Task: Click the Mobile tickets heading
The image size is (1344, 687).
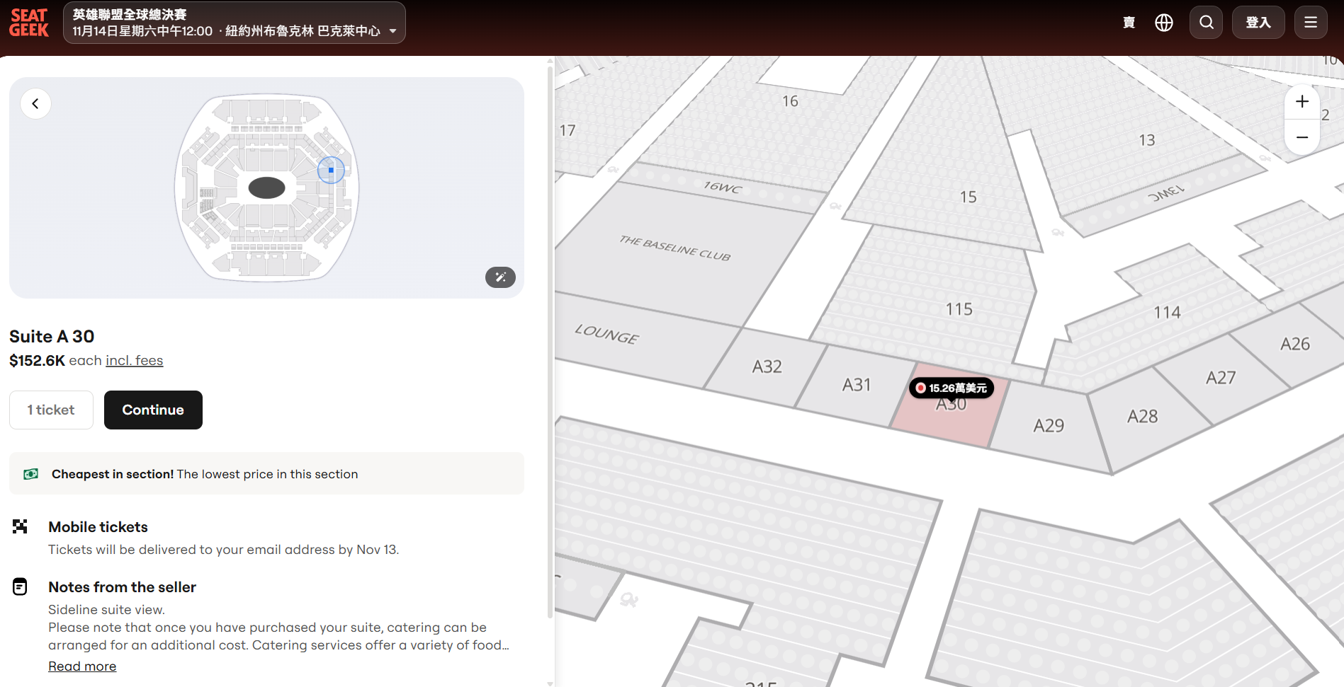Action: pos(98,527)
